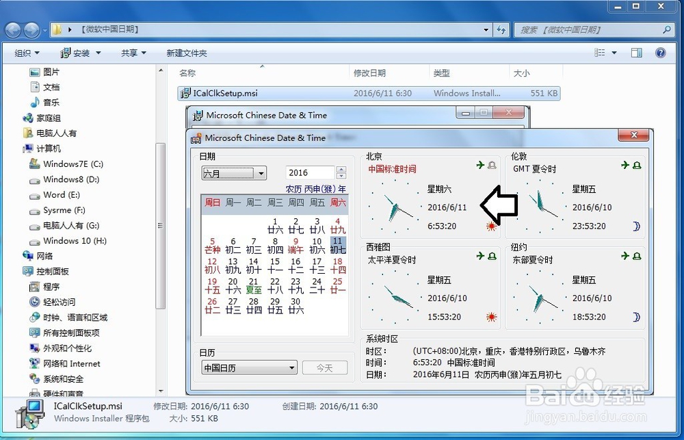Screen dimensions: 684x440
Task: Open 时钟、语言和区域 in navigation pane
Action: tap(68, 318)
